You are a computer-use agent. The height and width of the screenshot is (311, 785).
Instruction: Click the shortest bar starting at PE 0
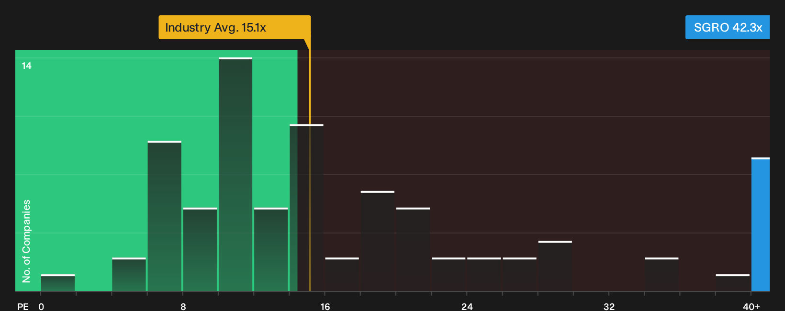pos(58,283)
